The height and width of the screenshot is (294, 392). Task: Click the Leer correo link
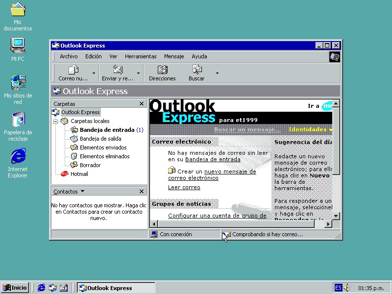point(184,187)
